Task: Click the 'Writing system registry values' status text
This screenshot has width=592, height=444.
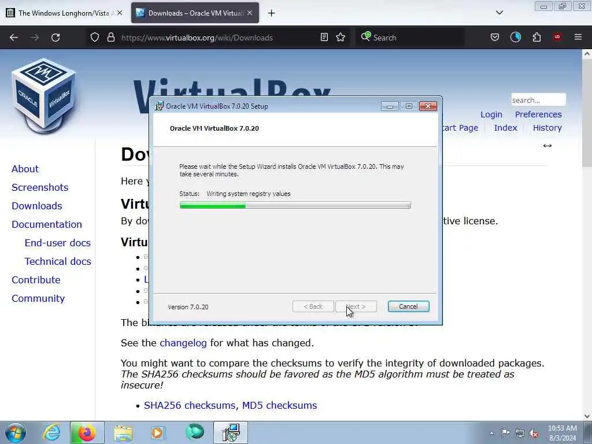Action: [x=249, y=194]
